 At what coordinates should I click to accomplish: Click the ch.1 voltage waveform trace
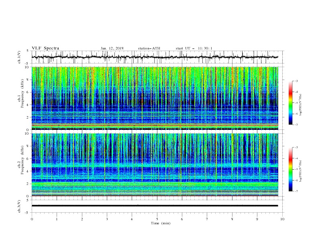point(155,57)
